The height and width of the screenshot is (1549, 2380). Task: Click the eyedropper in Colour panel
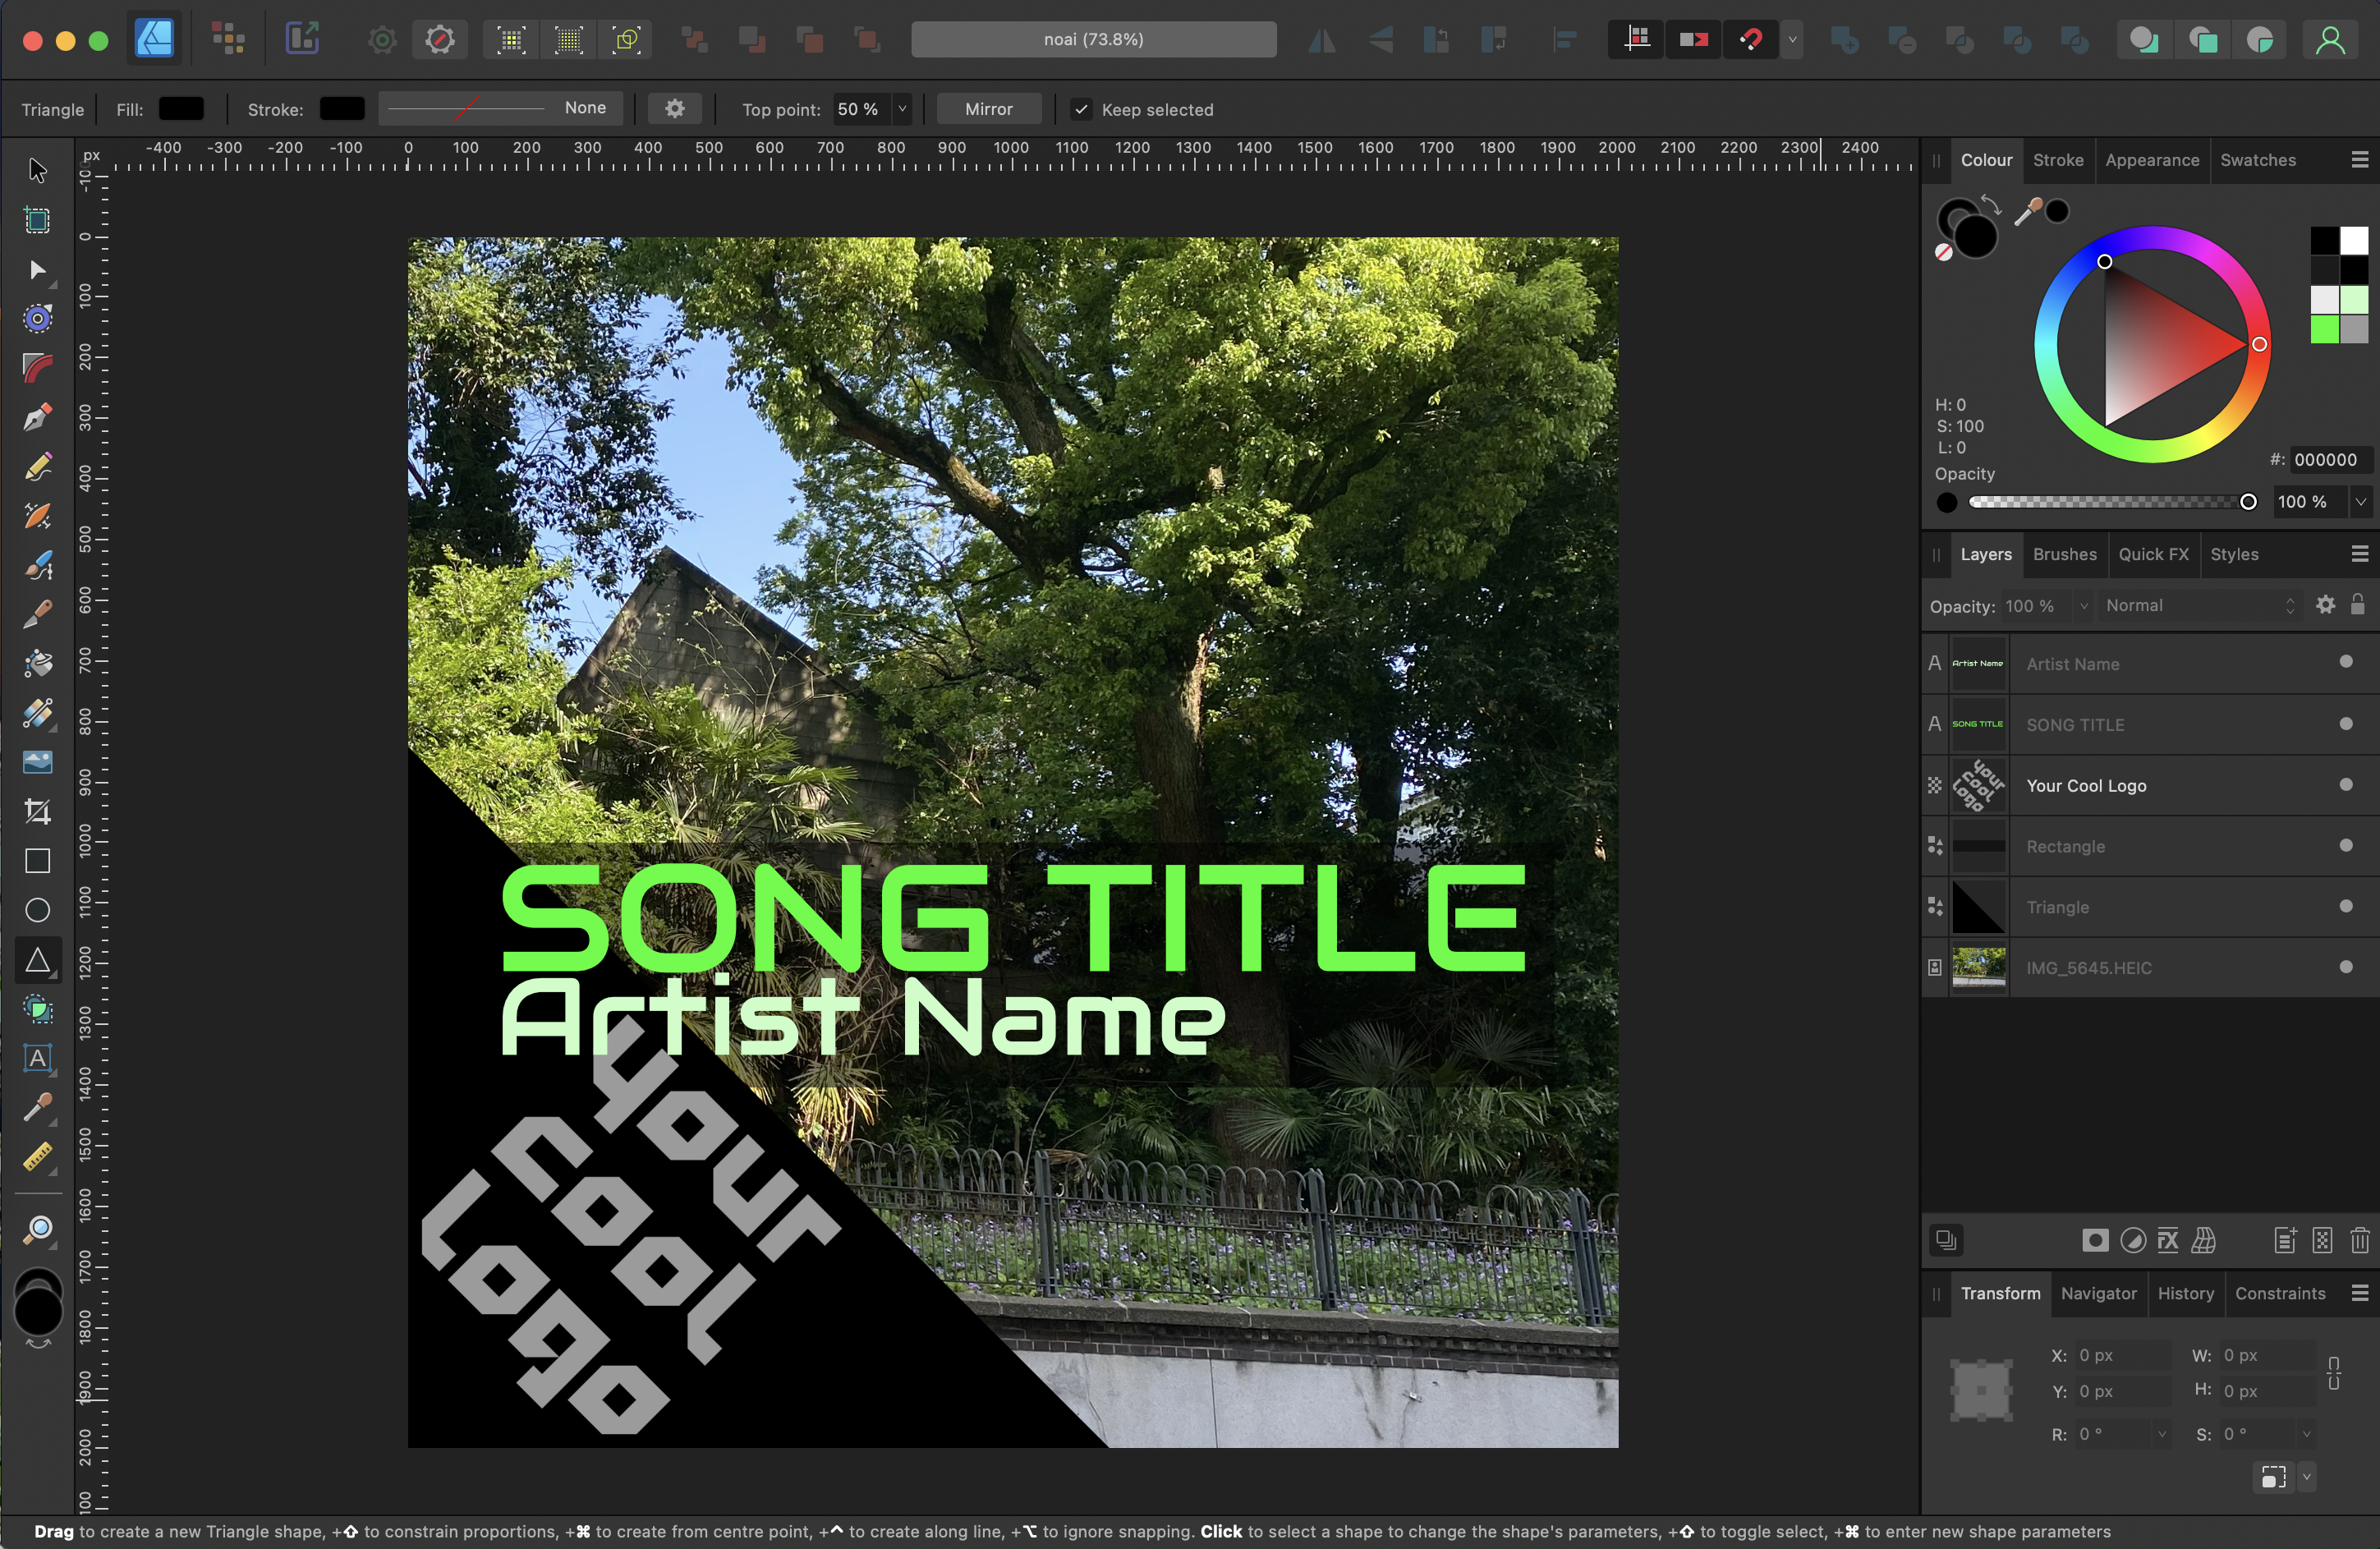[2028, 211]
